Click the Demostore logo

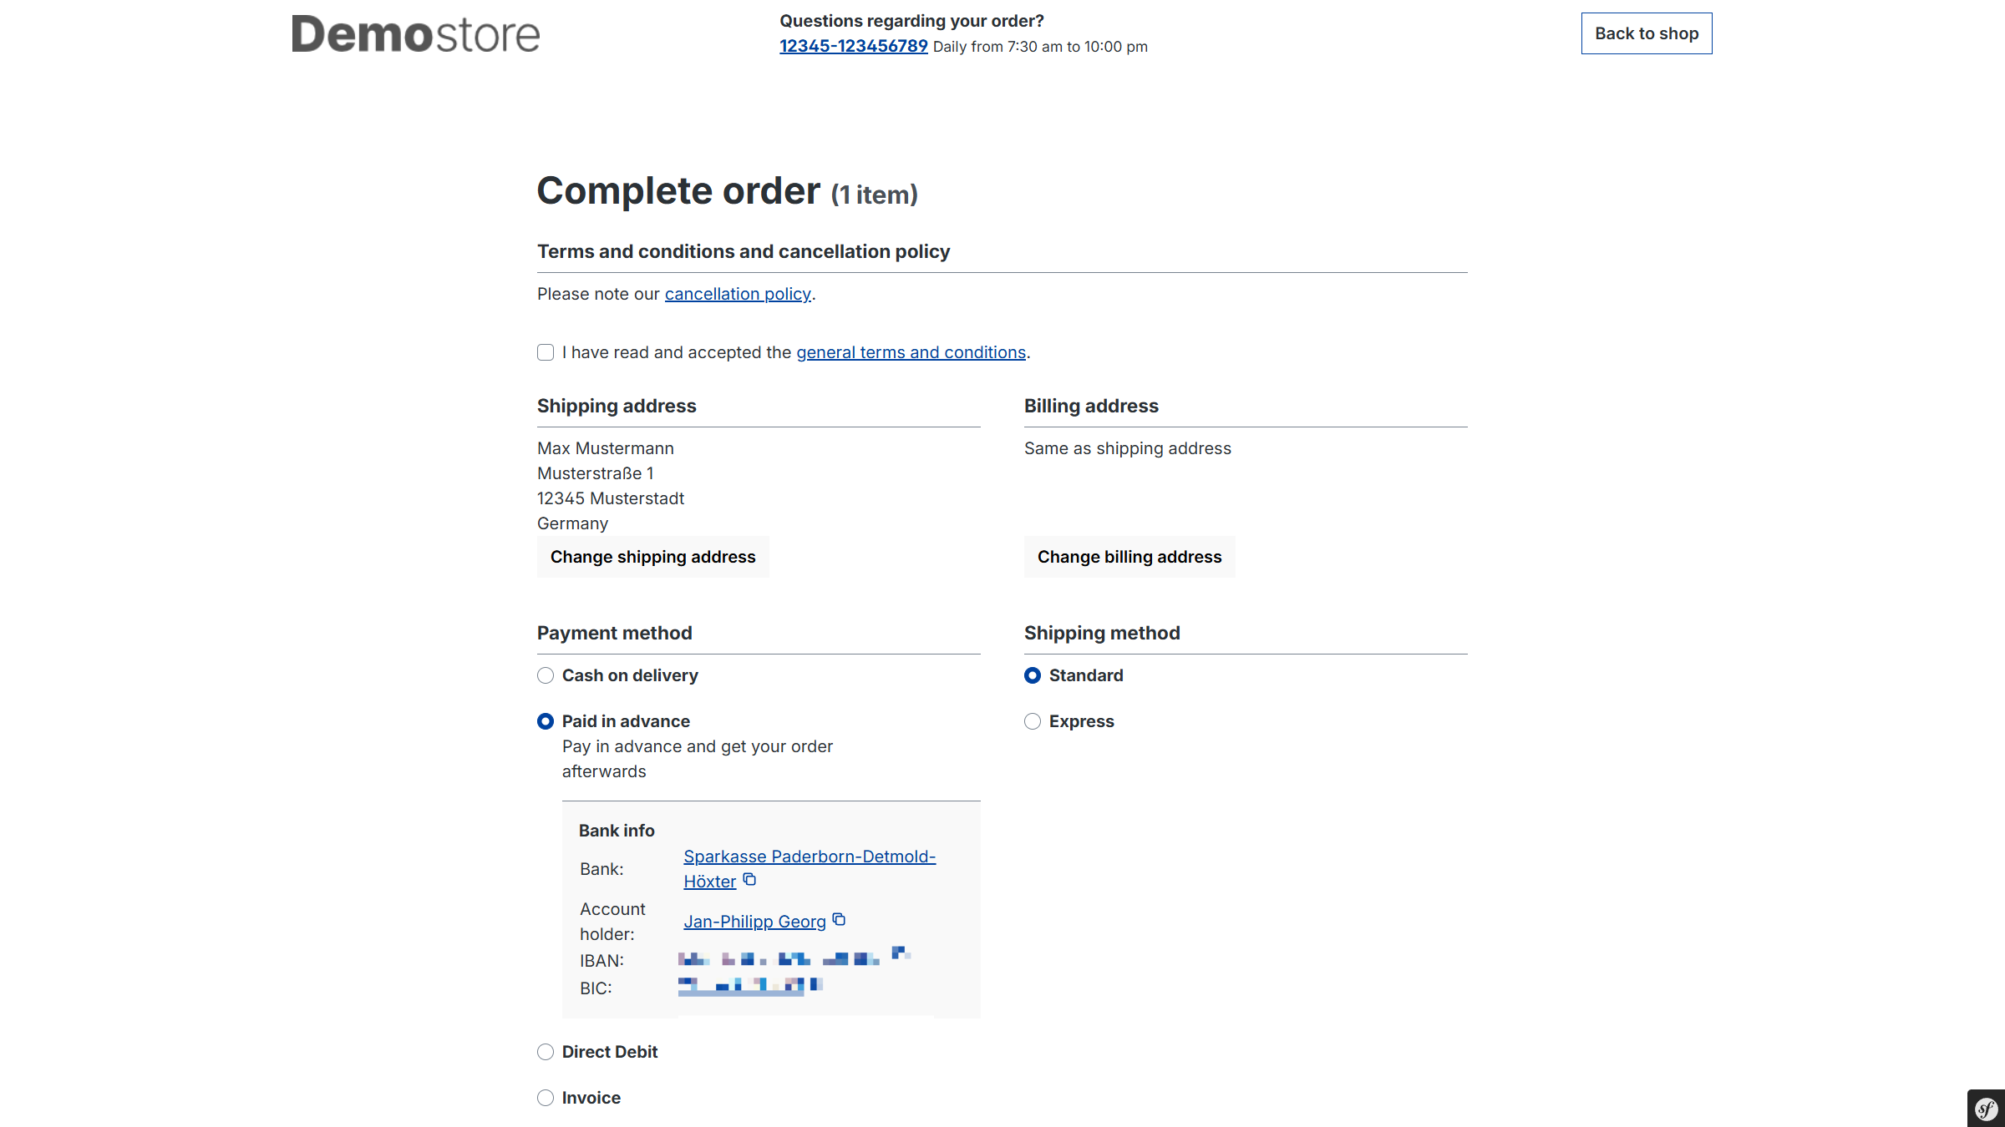pos(415,34)
